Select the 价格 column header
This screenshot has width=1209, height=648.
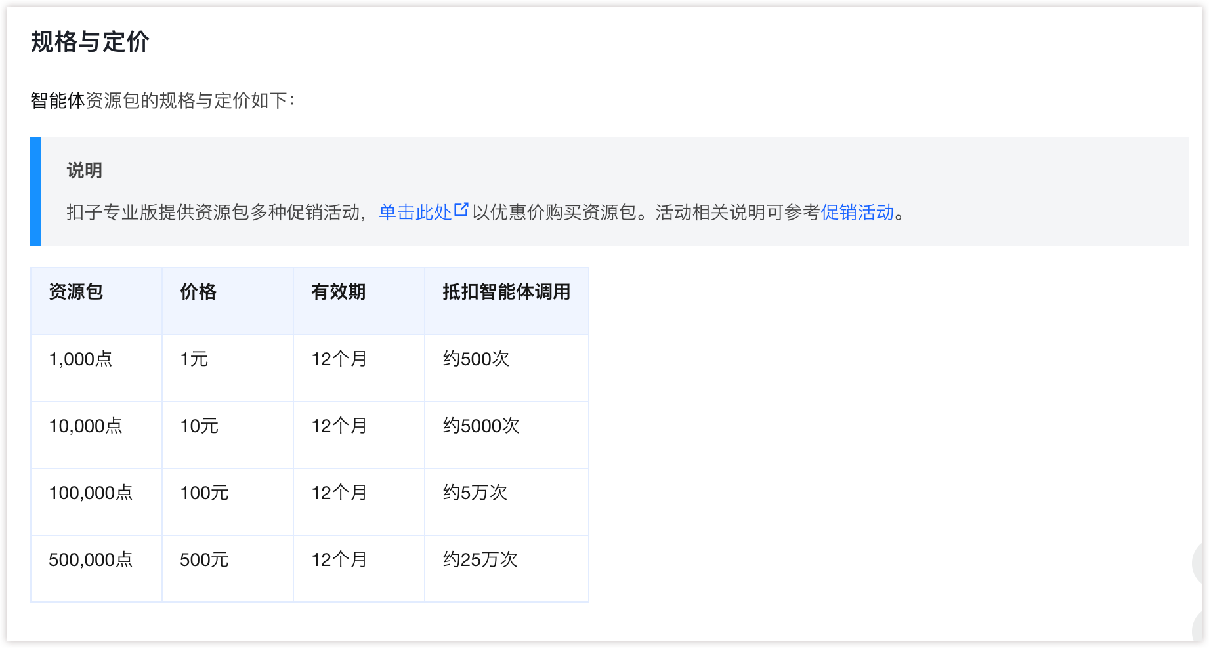click(198, 292)
